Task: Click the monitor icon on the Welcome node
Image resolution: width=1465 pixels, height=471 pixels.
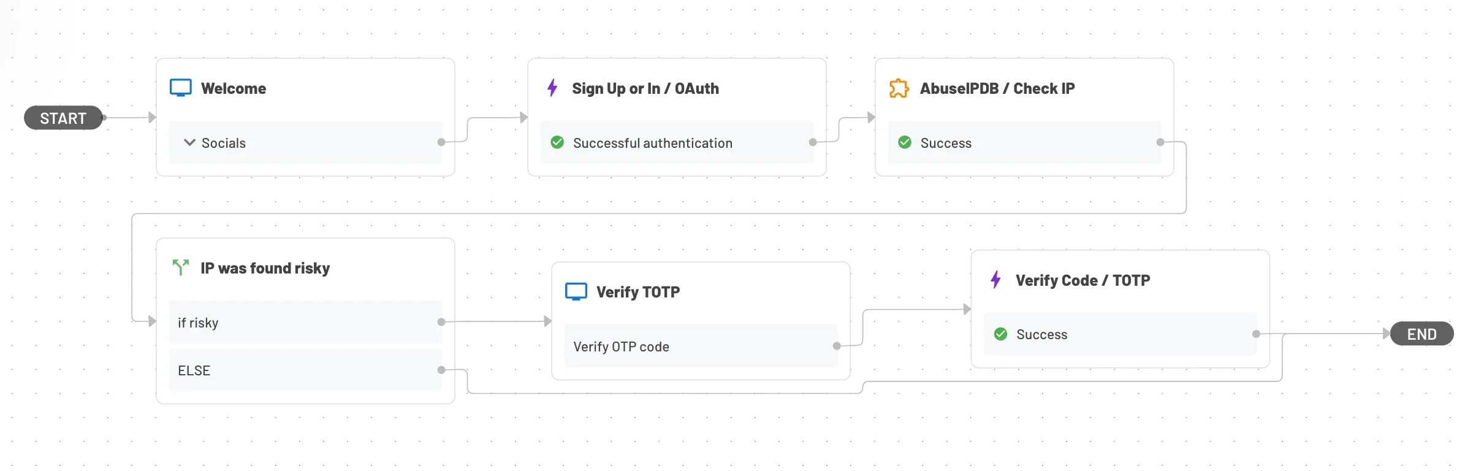Action: click(x=181, y=88)
